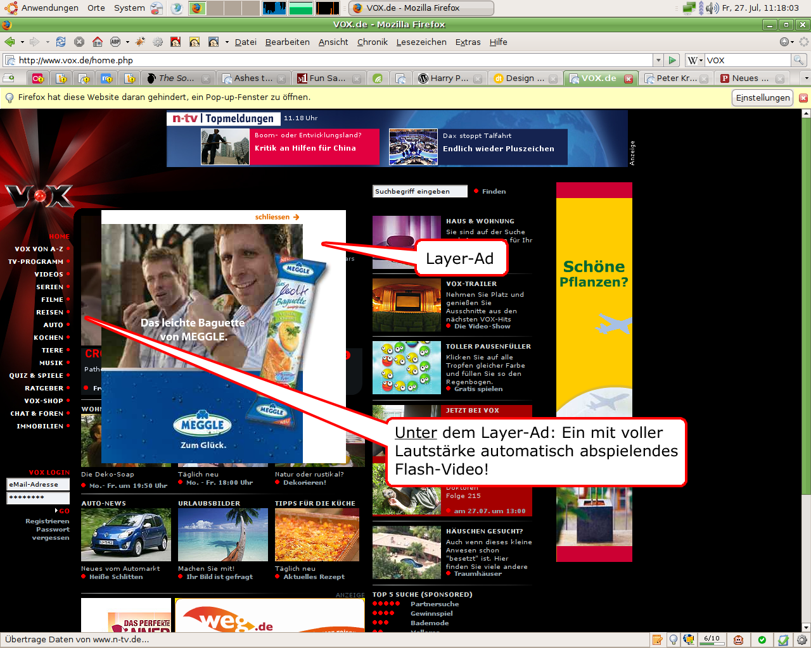The image size is (811, 648).
Task: Open the Ansicht menu
Action: point(333,42)
